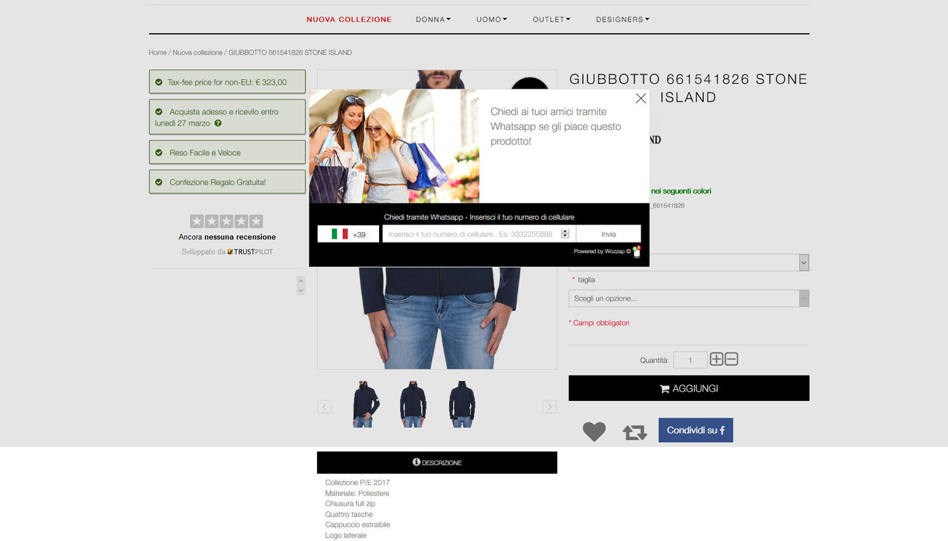Expand the OUTLET menu
This screenshot has width=948, height=541.
click(552, 20)
